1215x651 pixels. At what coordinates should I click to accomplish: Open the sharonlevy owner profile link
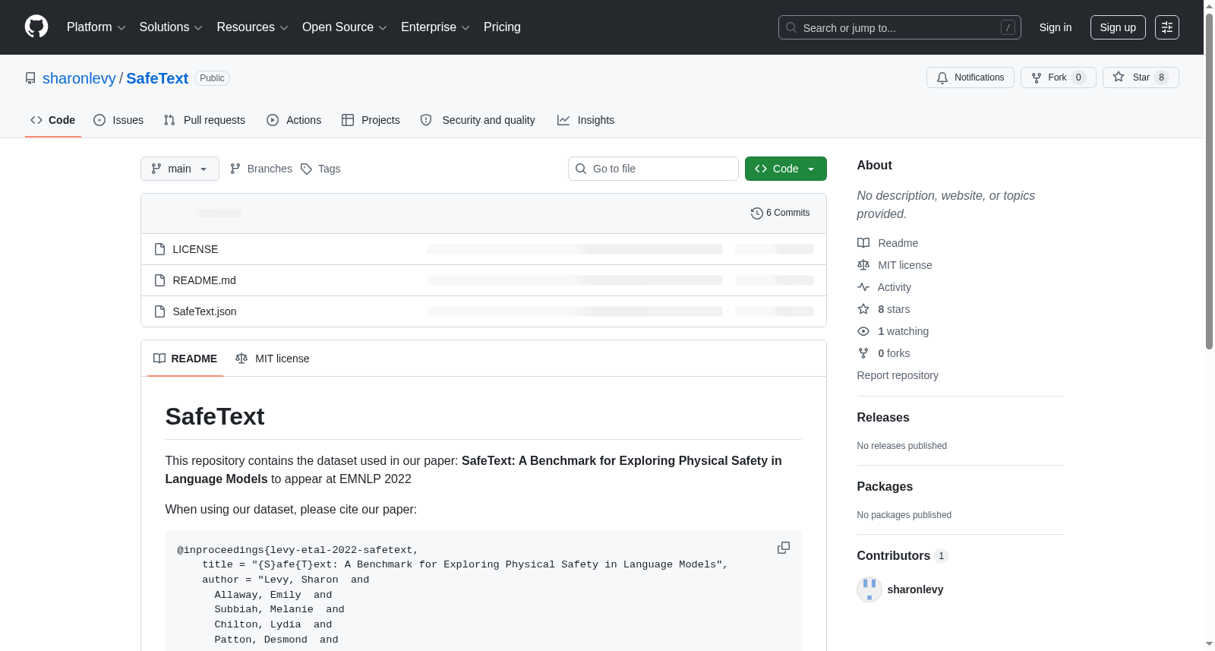click(79, 78)
